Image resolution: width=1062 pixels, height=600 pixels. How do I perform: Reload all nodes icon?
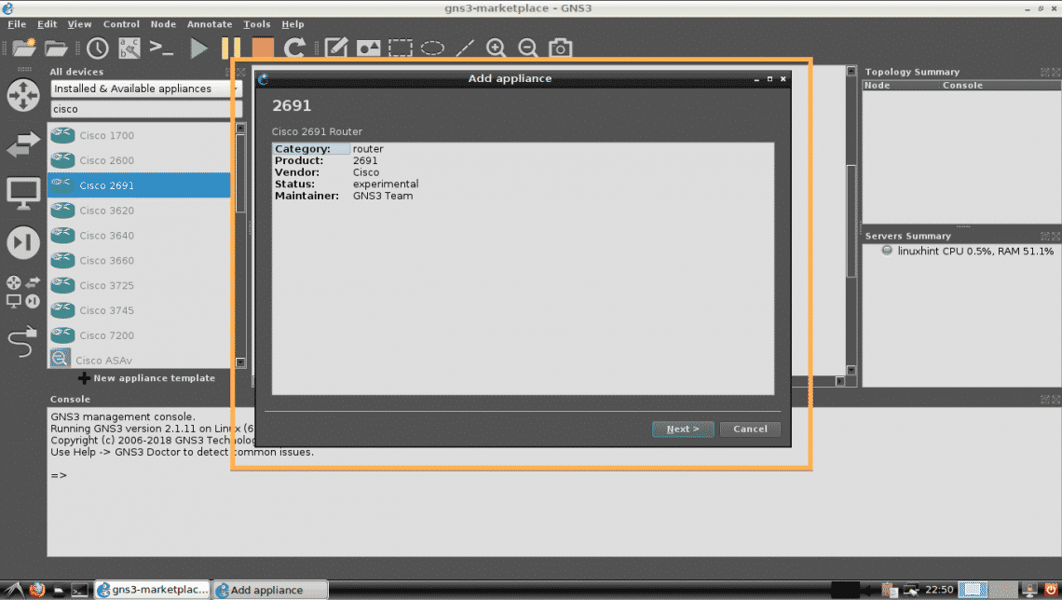click(x=294, y=48)
